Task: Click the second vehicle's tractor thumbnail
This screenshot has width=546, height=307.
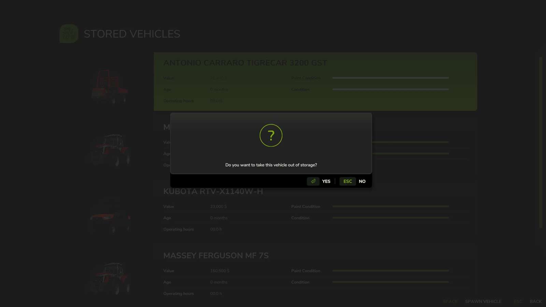Action: click(x=110, y=150)
